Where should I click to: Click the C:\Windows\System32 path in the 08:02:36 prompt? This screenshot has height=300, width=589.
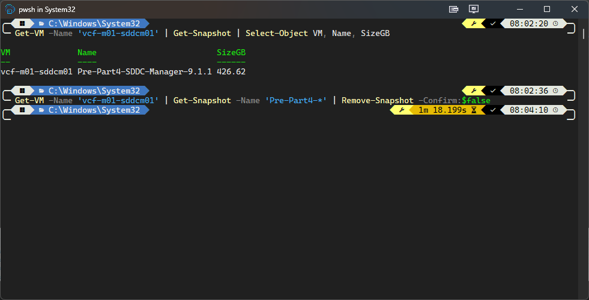click(94, 91)
